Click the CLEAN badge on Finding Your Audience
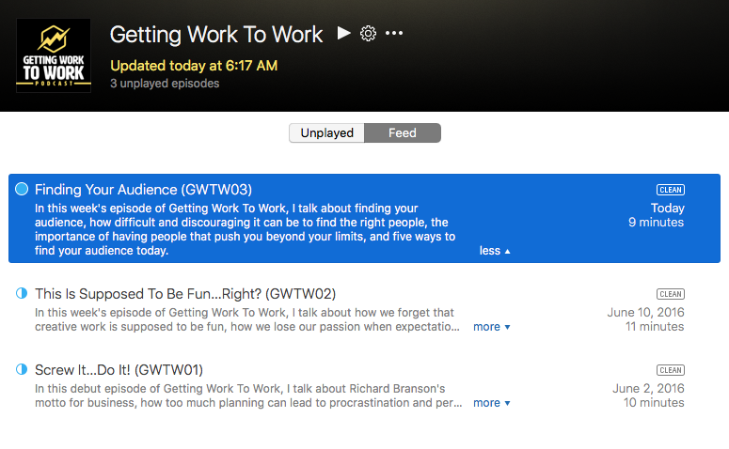729x449 pixels. pyautogui.click(x=671, y=190)
